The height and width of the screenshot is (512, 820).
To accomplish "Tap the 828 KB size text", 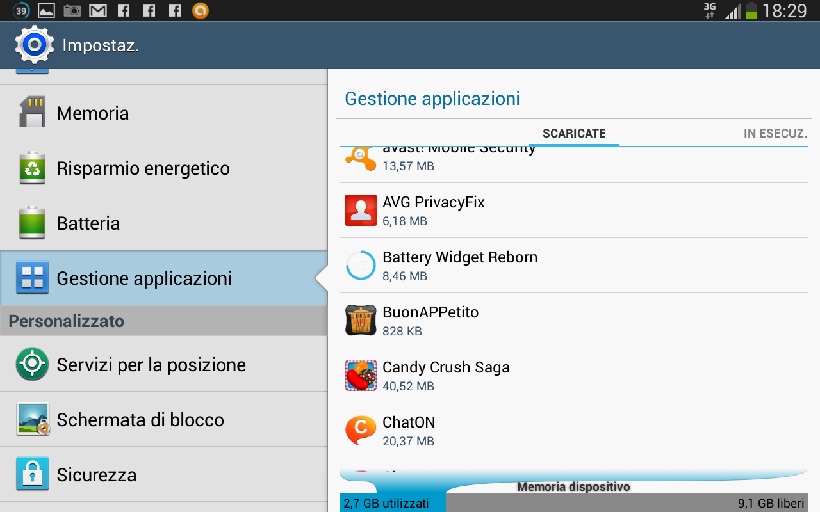I will [x=402, y=331].
